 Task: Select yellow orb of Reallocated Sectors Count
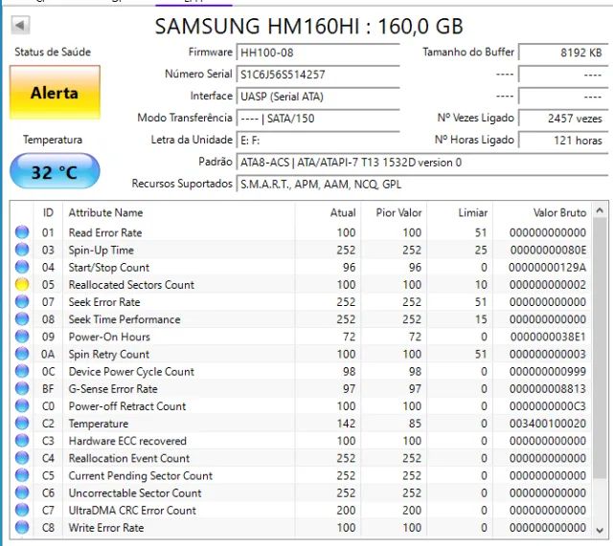pos(22,285)
